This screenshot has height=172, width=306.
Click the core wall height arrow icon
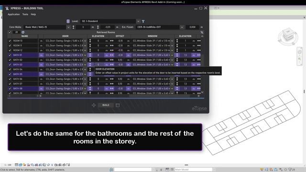[73, 27]
